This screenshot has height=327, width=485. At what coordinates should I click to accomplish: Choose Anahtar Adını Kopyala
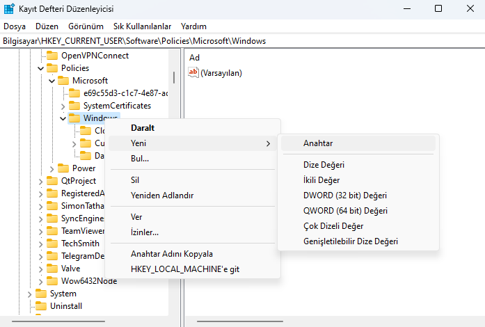click(172, 254)
